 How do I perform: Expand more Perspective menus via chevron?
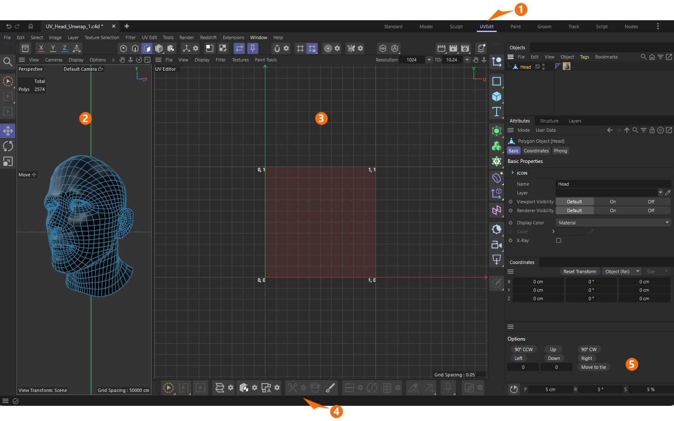coord(113,60)
